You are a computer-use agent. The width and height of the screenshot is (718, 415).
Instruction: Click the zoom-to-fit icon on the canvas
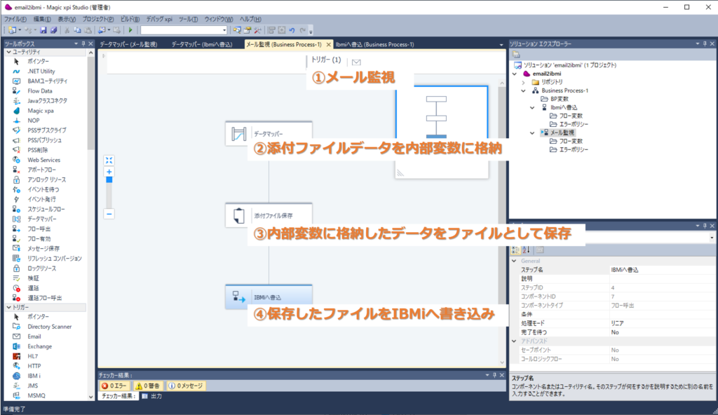(x=109, y=161)
